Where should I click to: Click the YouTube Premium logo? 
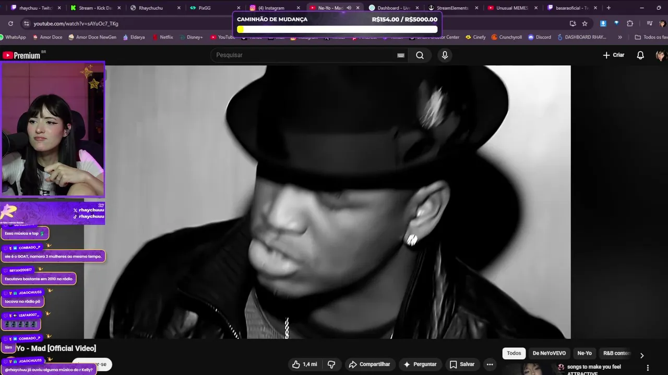[22, 55]
